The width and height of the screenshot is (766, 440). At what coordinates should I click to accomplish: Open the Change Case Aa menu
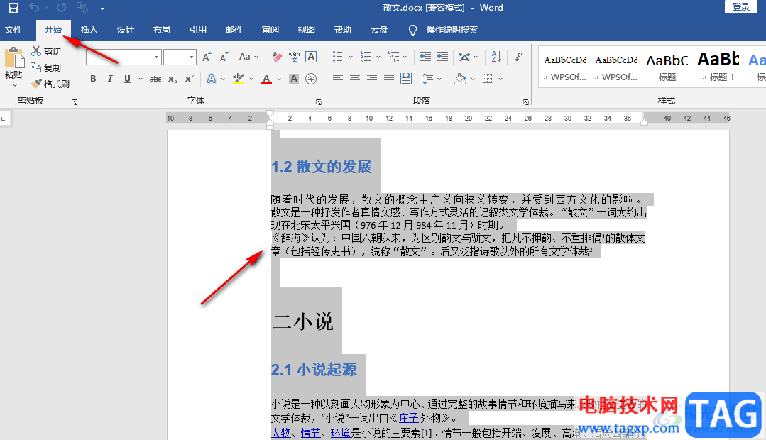[x=248, y=57]
